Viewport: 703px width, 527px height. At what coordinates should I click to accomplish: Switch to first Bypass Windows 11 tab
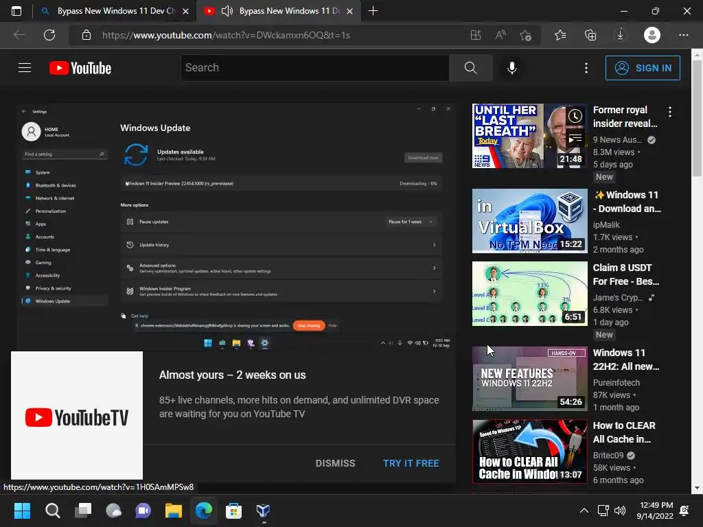point(116,11)
